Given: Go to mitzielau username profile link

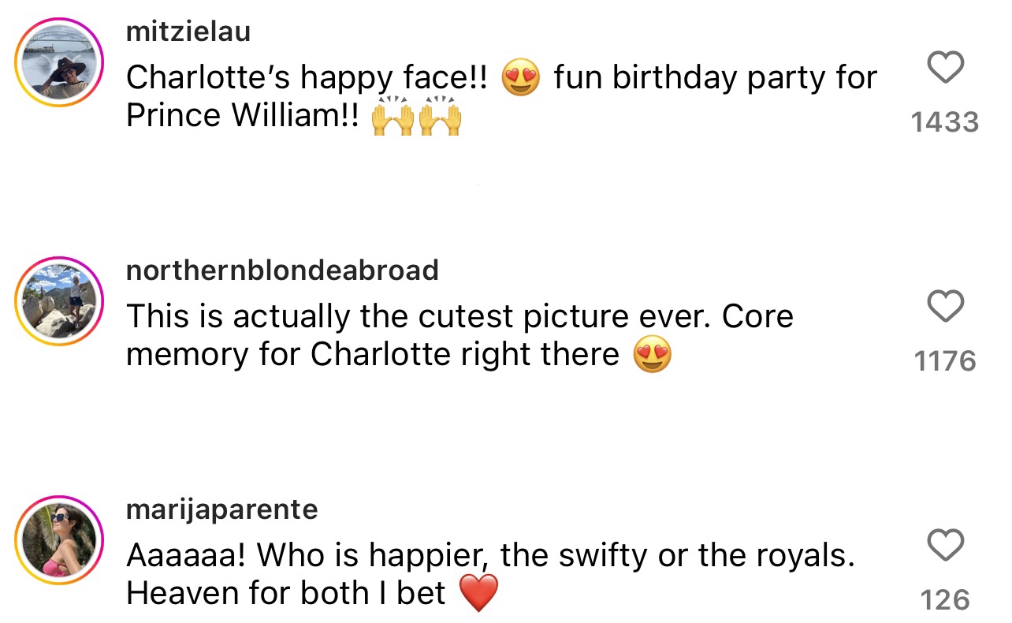Looking at the screenshot, I should point(188,32).
